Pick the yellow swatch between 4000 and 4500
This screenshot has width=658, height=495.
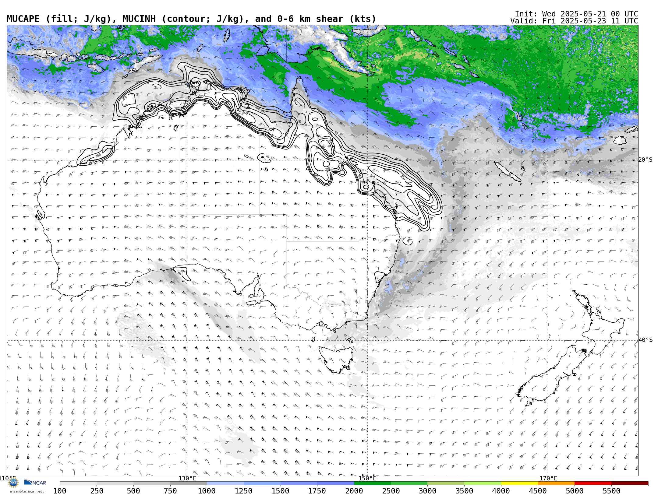point(519,483)
